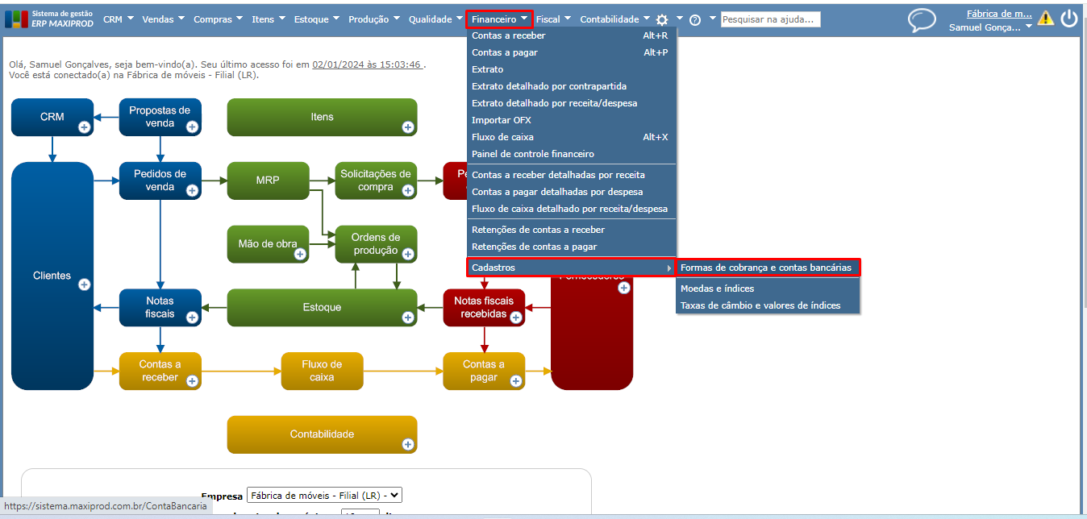This screenshot has width=1087, height=519.
Task: Select Extrato detalhado por contrapartida
Action: pyautogui.click(x=572, y=86)
